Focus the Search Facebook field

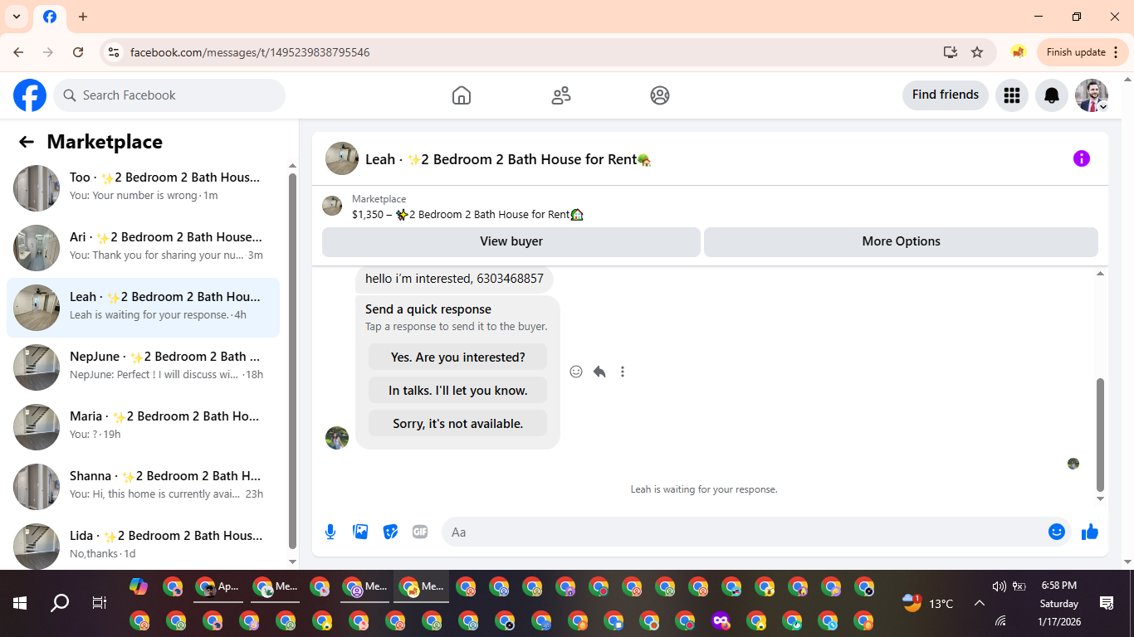pos(169,95)
